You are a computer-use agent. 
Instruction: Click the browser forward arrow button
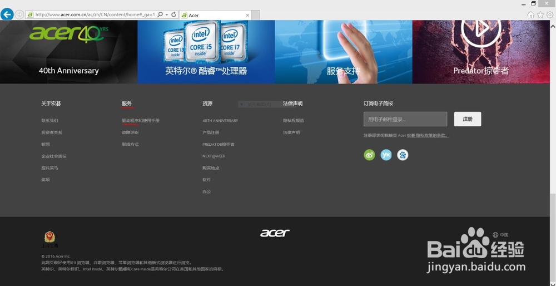19,14
